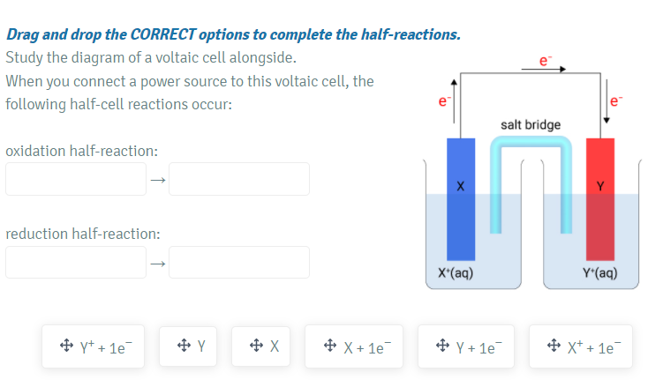648x387 pixels.
Task: Select the right reduction half-reaction drop box
Action: pyautogui.click(x=239, y=262)
